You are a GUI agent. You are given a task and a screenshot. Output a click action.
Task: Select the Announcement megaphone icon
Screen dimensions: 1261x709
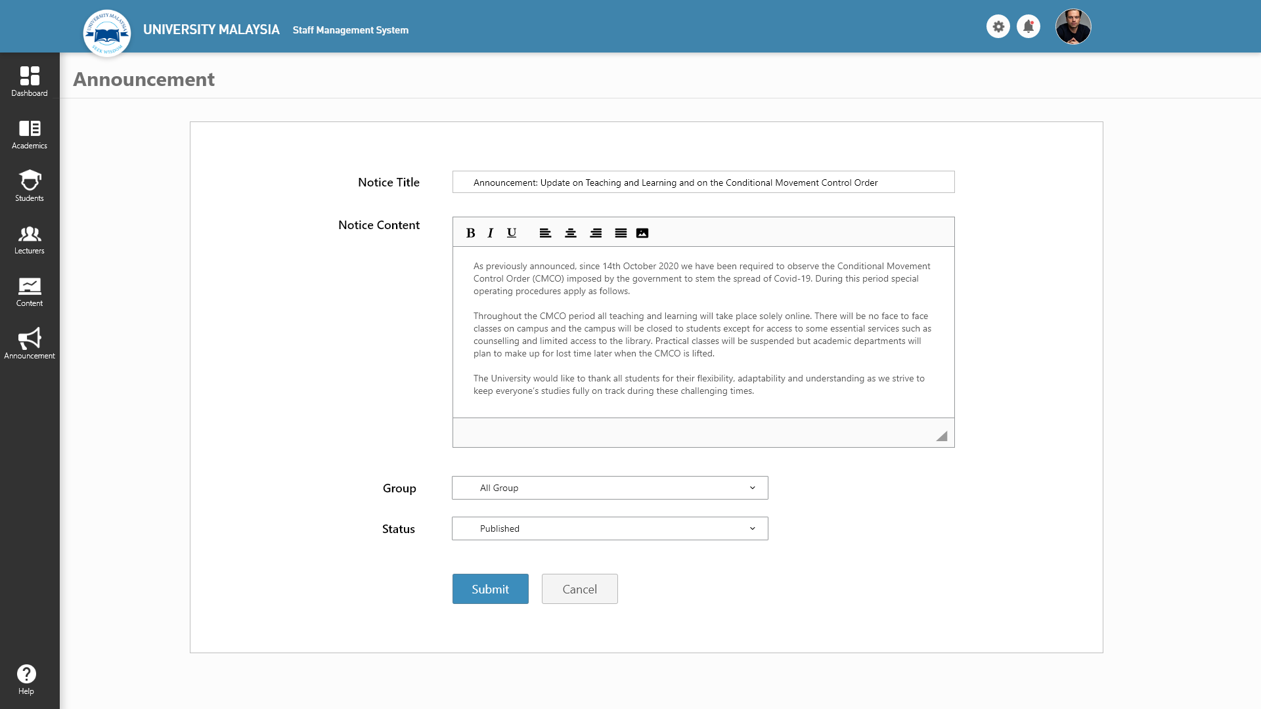click(30, 338)
